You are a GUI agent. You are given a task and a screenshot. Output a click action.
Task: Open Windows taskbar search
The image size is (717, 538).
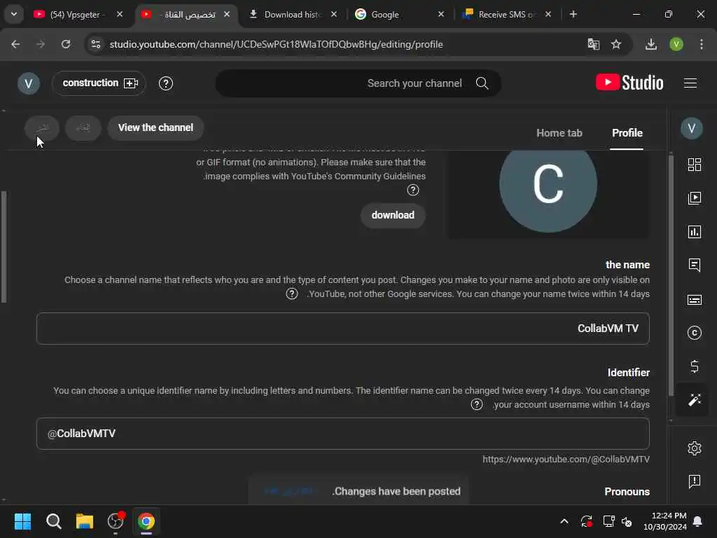click(x=53, y=521)
